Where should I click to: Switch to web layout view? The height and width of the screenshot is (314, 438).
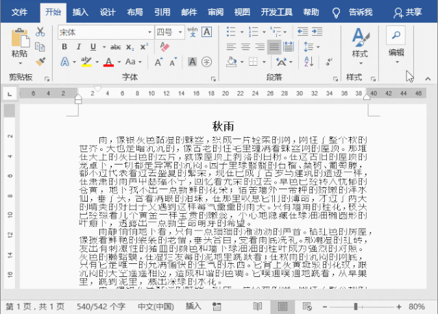coord(307,306)
